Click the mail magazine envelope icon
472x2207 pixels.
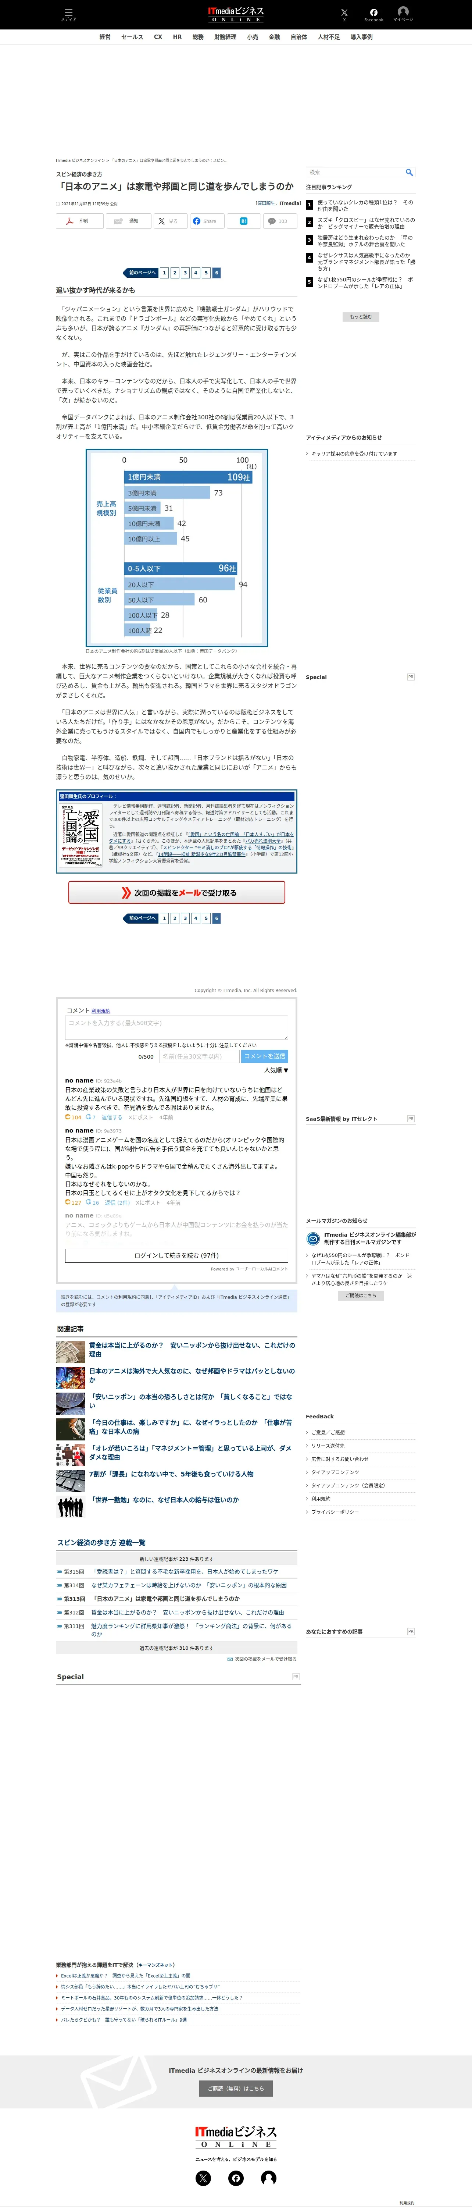314,1238
